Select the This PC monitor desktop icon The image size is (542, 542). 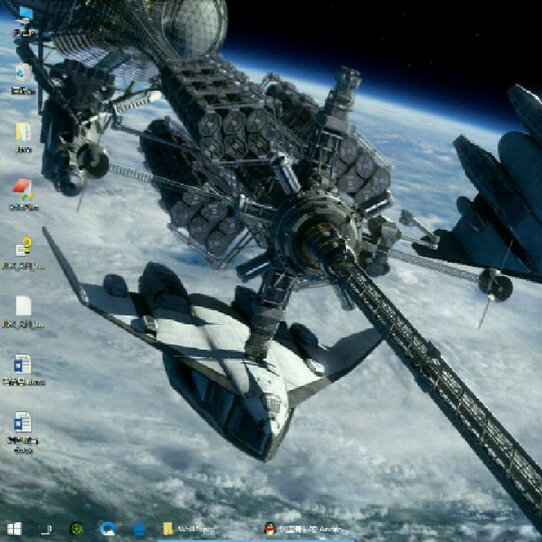[24, 21]
